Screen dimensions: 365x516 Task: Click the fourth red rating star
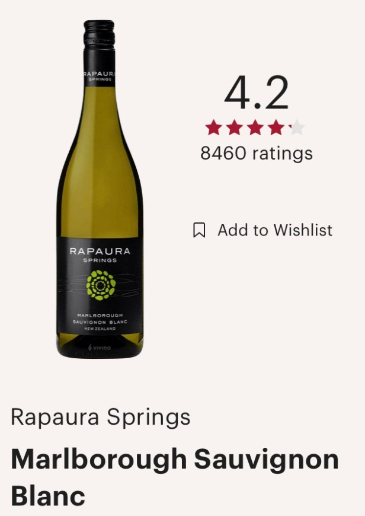point(276,128)
